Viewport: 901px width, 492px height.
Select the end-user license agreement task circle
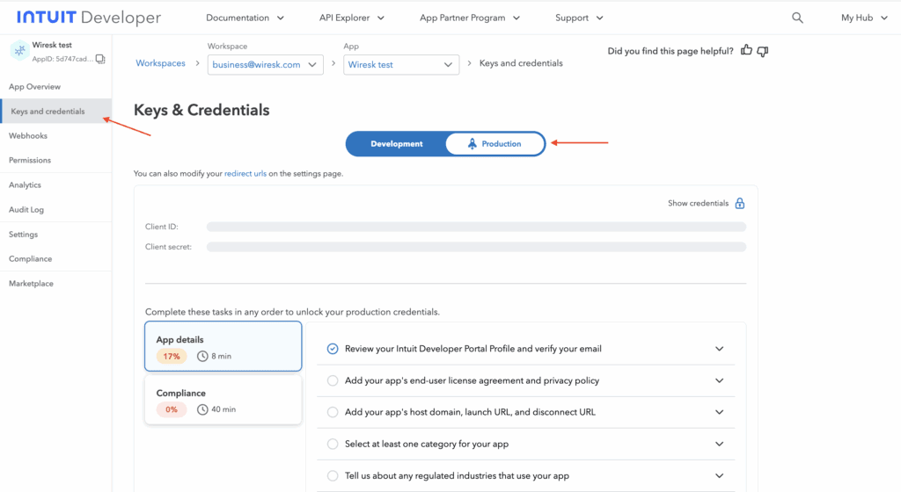pos(333,380)
